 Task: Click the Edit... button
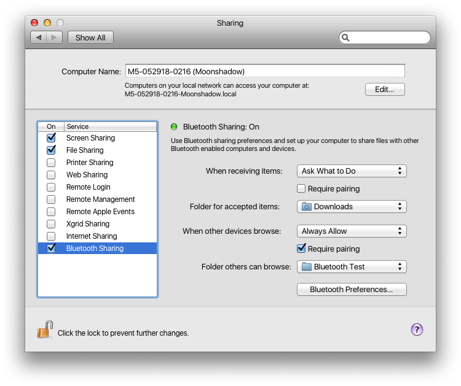384,89
